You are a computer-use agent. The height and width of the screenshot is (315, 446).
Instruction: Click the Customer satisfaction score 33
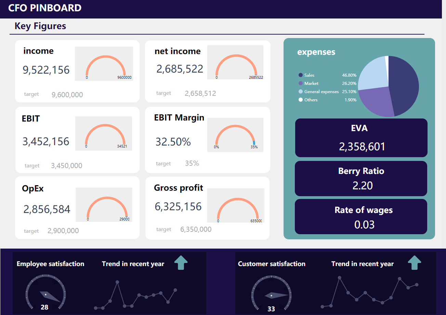click(x=271, y=309)
